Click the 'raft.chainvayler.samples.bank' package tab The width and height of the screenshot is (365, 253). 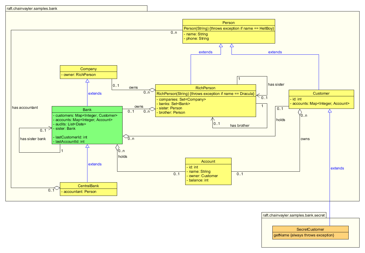(31, 8)
